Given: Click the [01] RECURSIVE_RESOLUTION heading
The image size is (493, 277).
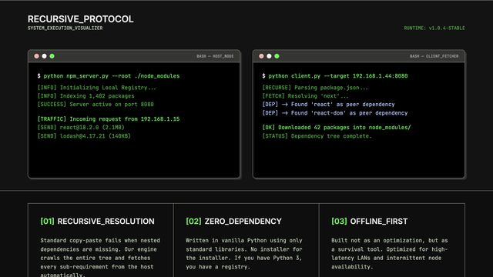Looking at the screenshot, I should [98, 222].
